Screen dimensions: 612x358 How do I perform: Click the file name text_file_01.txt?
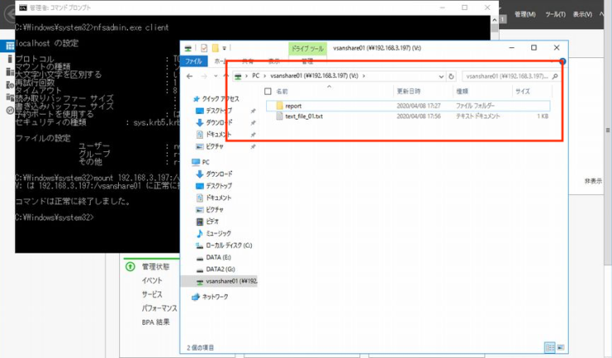coord(304,116)
